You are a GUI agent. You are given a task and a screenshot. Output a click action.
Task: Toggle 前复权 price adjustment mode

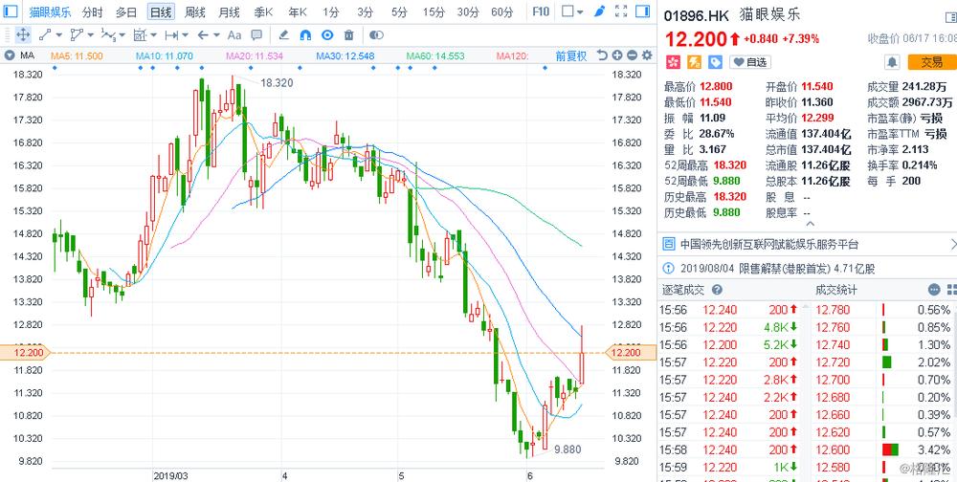pos(571,55)
